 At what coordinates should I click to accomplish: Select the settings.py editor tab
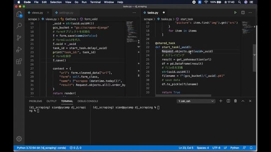click(66, 13)
